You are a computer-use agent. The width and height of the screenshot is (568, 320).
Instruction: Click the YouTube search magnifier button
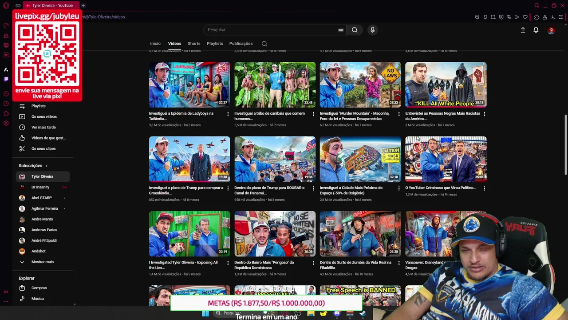tap(355, 30)
